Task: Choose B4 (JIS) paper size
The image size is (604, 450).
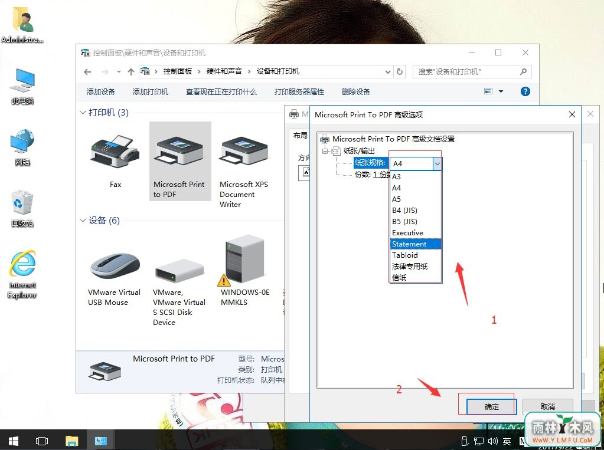Action: (416, 210)
